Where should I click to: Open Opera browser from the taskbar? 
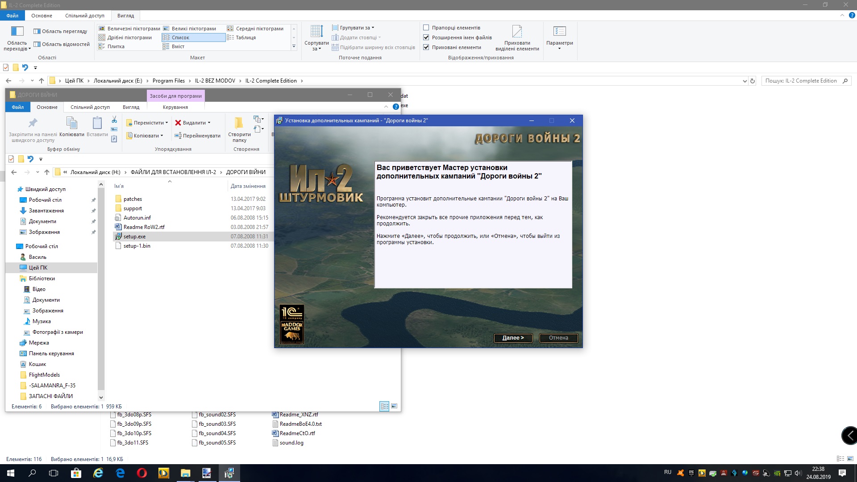point(142,473)
